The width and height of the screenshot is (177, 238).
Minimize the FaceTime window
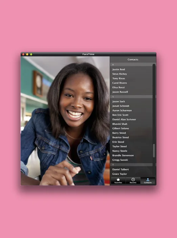pyautogui.click(x=27, y=54)
